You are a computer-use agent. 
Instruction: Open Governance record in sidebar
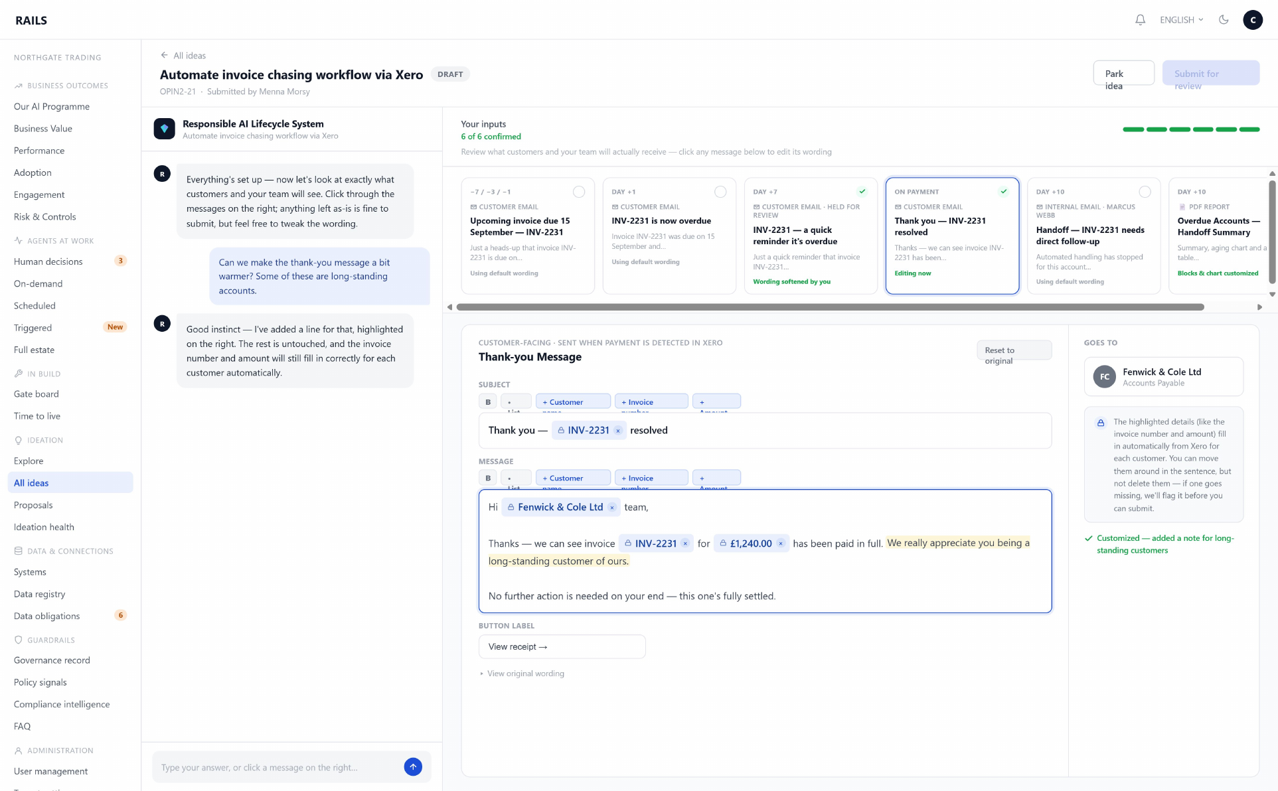52,660
